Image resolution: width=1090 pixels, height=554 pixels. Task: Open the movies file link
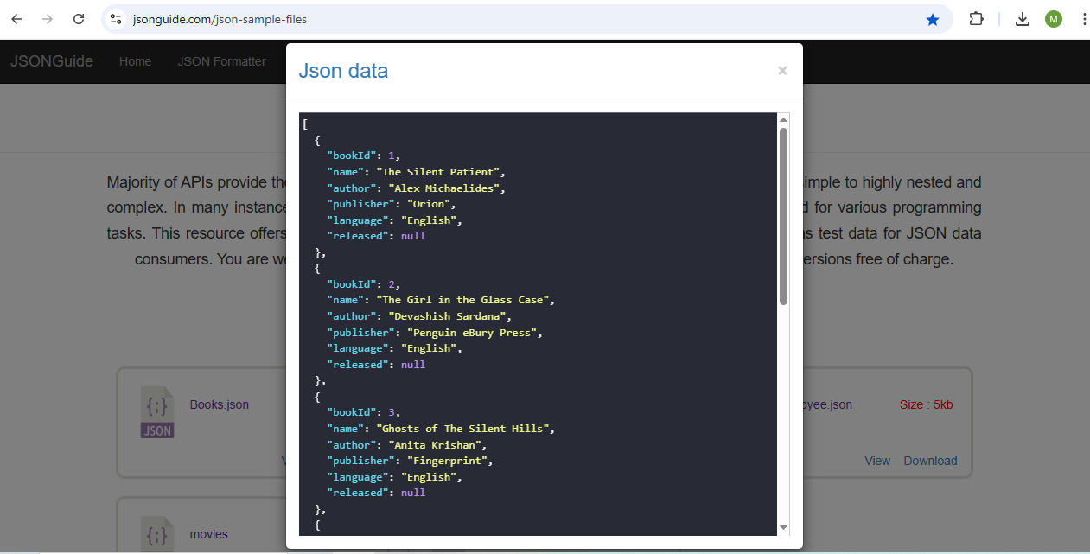click(209, 534)
